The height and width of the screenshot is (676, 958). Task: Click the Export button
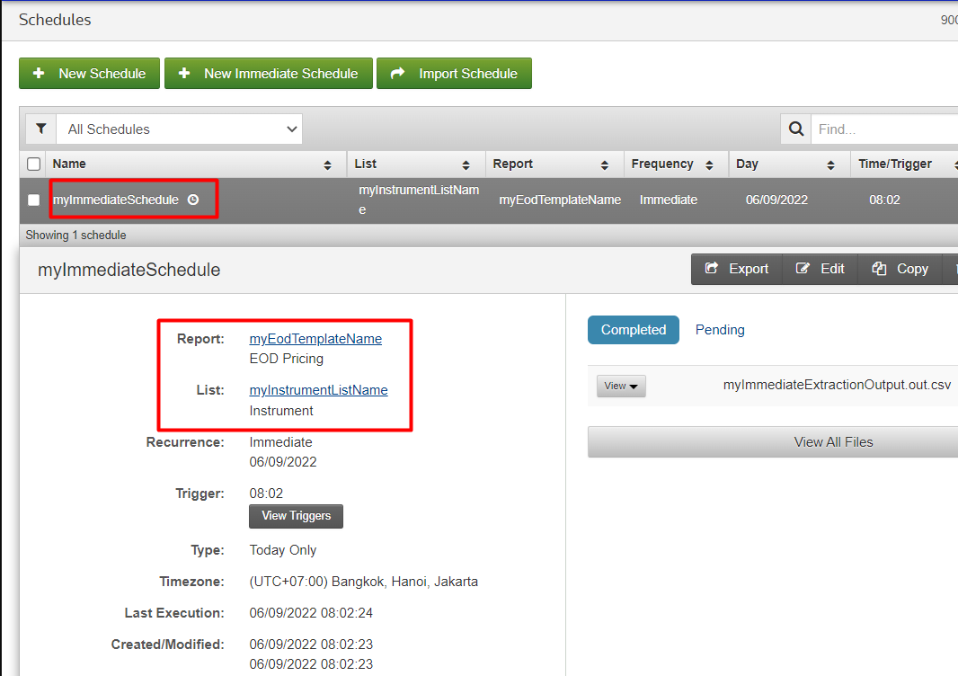coord(737,269)
